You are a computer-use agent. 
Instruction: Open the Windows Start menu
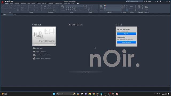tap(54, 94)
